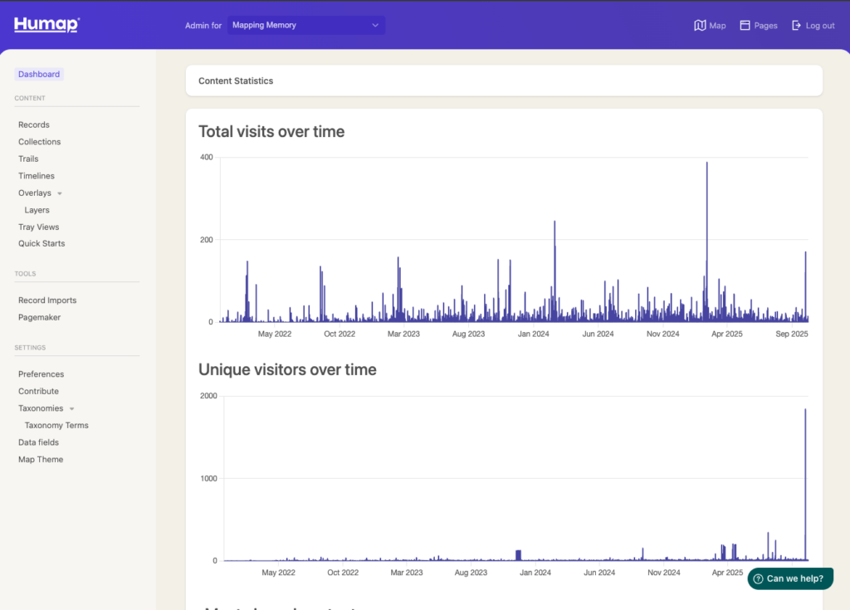
Task: Open Layers under Overlays
Action: (37, 210)
